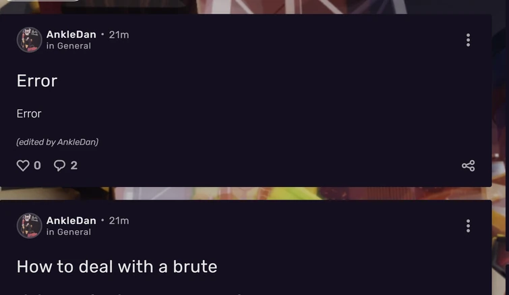The image size is (509, 295).
Task: Open three-dot menu on brute post
Action: pyautogui.click(x=468, y=225)
